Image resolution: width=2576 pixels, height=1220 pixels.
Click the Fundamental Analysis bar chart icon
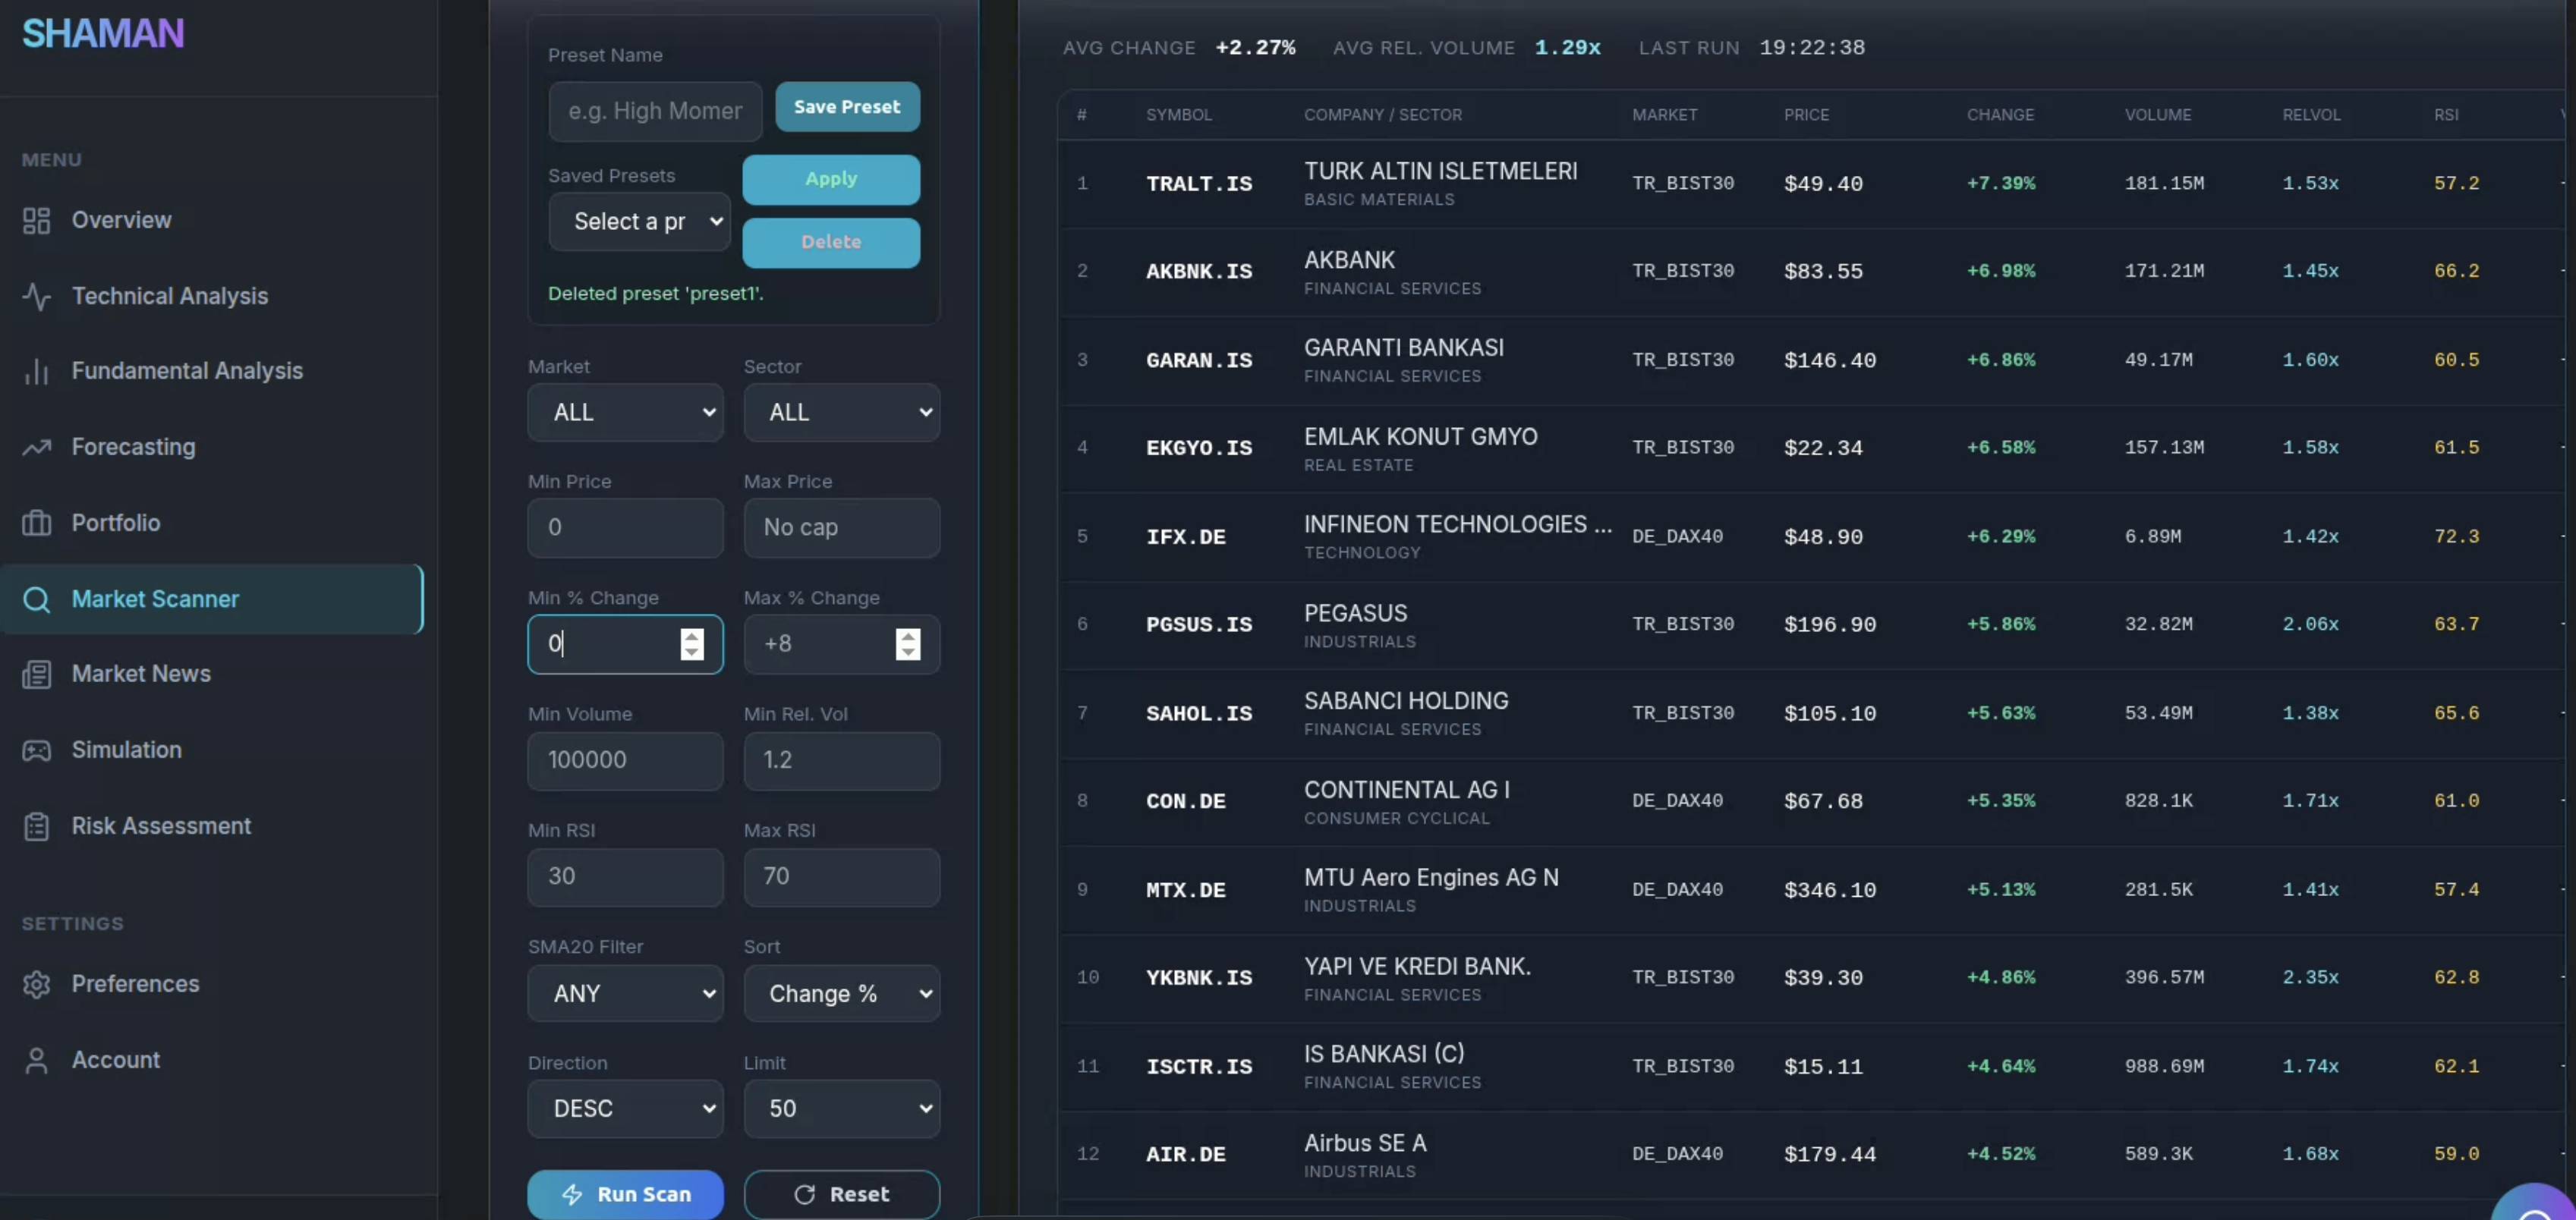(36, 371)
